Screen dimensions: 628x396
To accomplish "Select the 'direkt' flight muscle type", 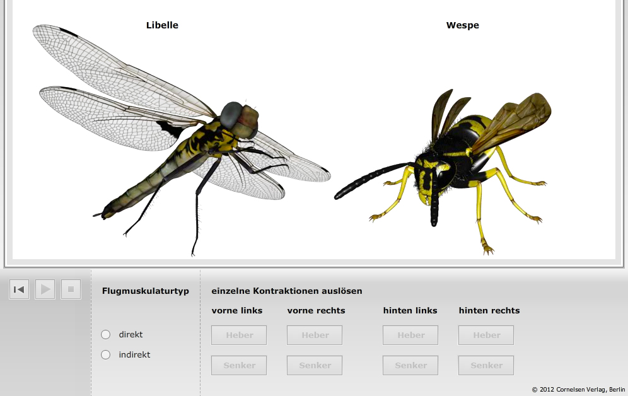I will pyautogui.click(x=106, y=335).
